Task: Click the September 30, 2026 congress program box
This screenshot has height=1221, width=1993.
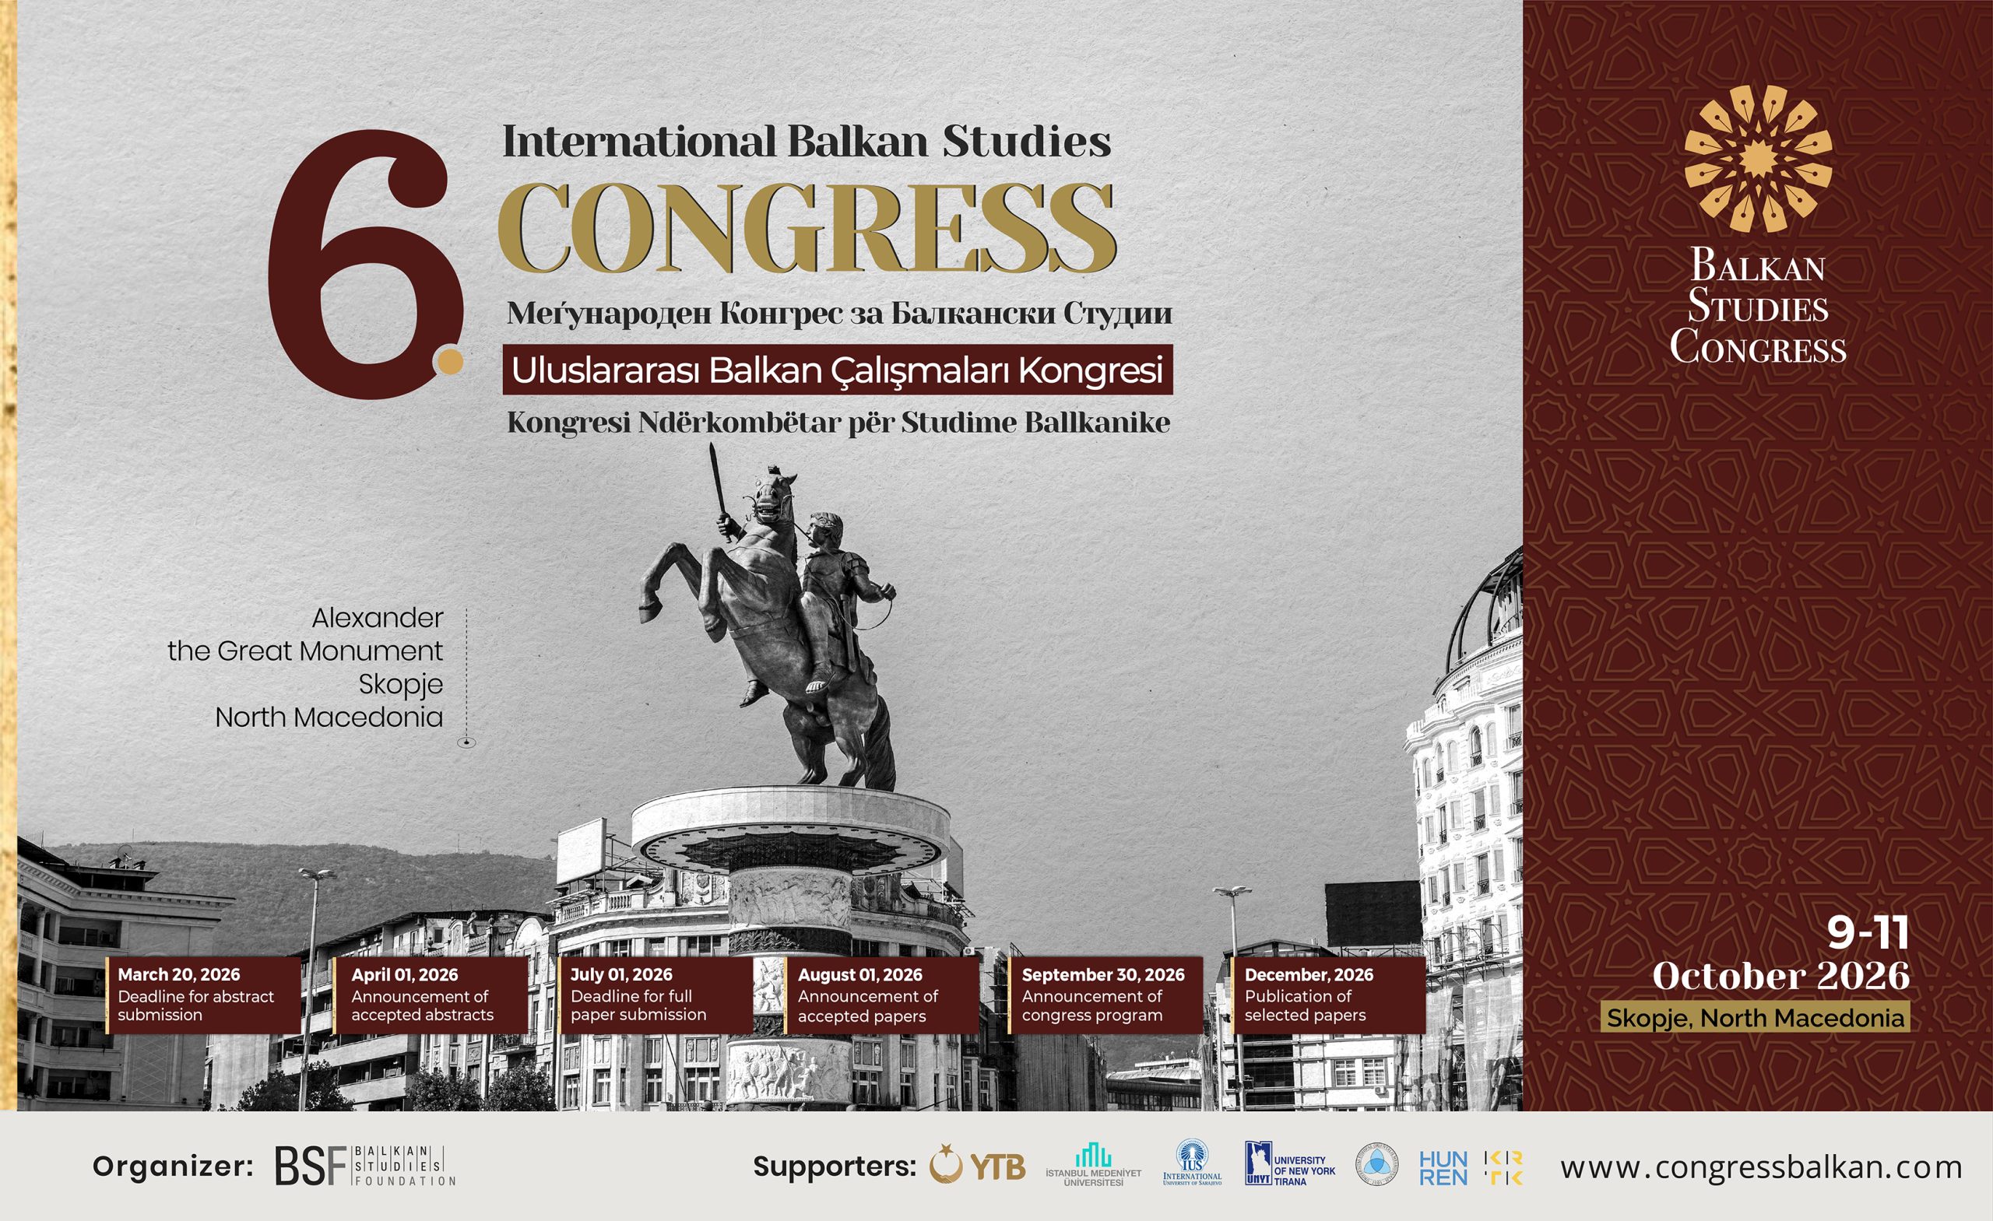Action: (x=1105, y=995)
